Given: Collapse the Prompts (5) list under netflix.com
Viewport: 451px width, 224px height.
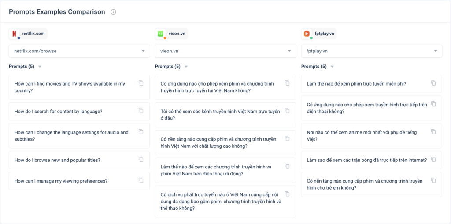Looking at the screenshot, I should pyautogui.click(x=40, y=67).
